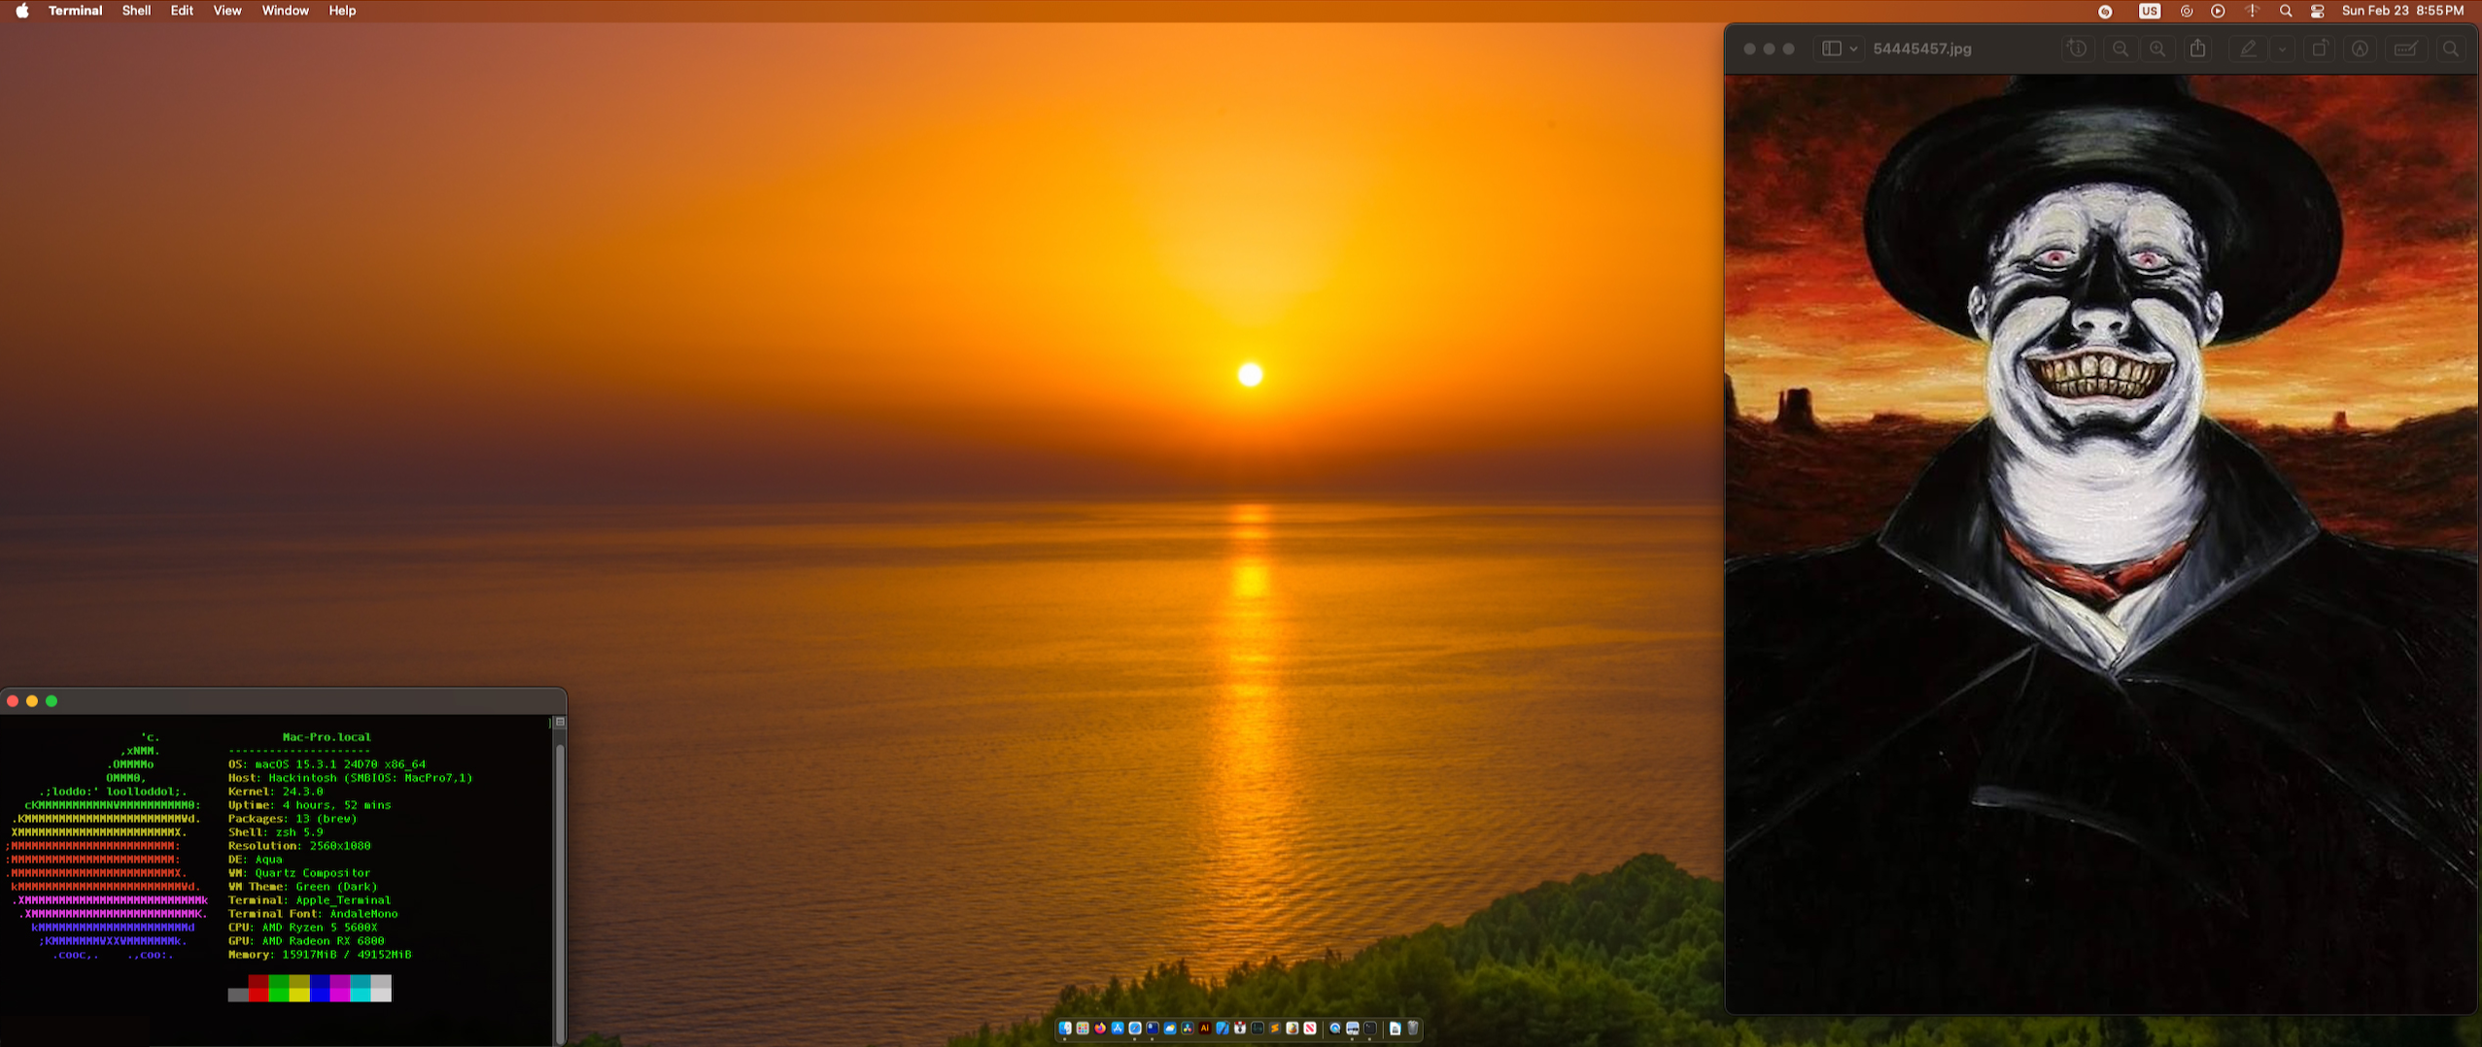Screen dimensions: 2482x1047
Task: Open Spotlight search in the menu bar
Action: [2286, 11]
